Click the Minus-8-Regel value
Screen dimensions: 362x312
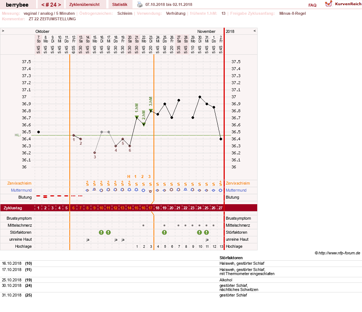293,13
